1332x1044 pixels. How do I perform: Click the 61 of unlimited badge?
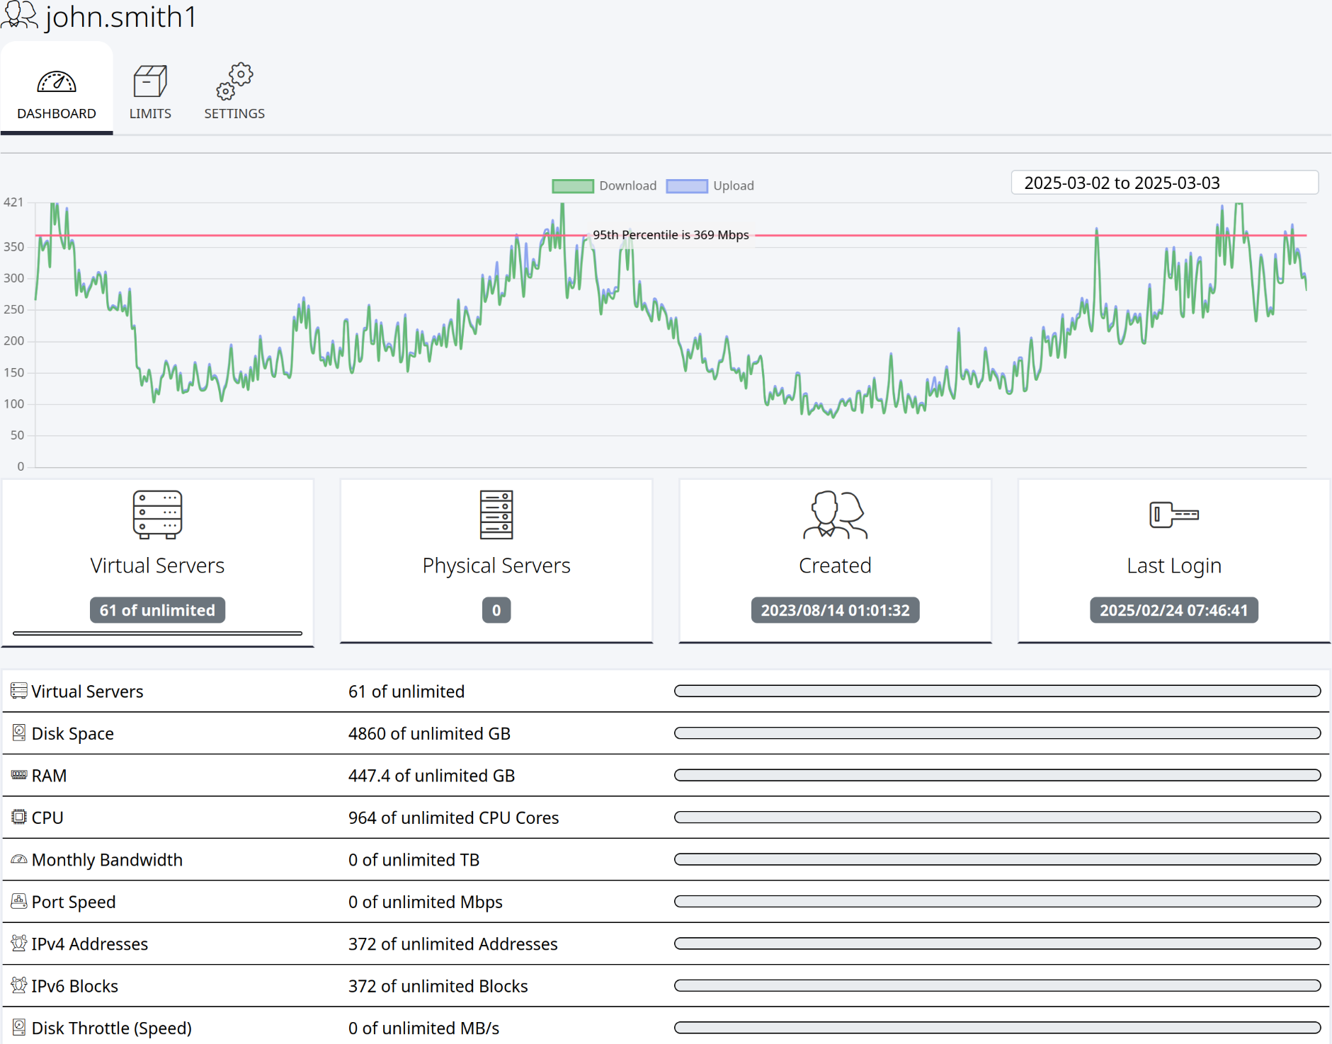[157, 610]
